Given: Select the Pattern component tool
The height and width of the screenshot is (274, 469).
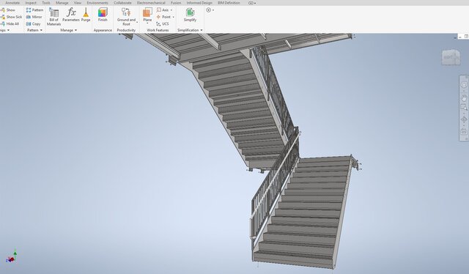Looking at the screenshot, I should point(34,10).
